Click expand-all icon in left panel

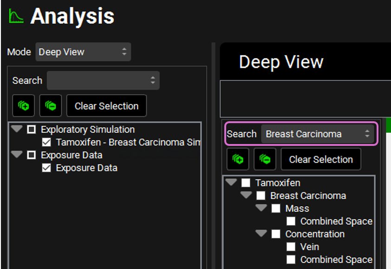(x=23, y=106)
